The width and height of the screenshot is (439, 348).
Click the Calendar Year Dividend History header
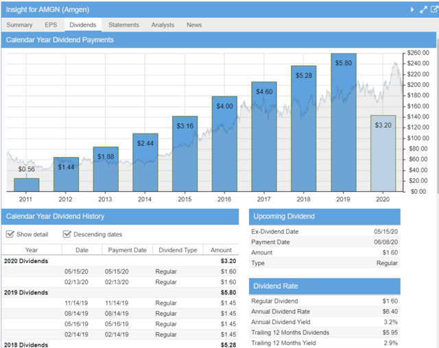[x=120, y=216]
